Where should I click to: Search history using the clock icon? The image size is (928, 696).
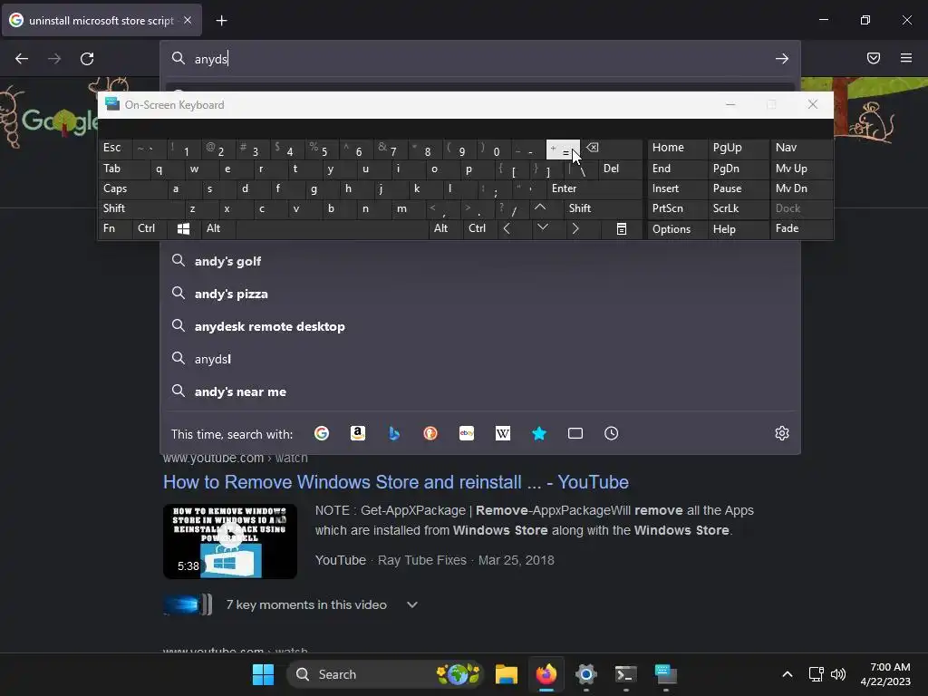click(x=612, y=433)
